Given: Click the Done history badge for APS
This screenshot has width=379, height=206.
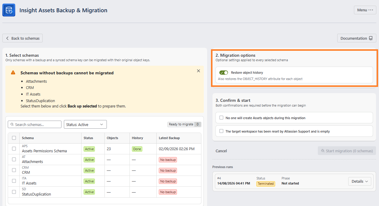Looking at the screenshot, I should pyautogui.click(x=137, y=149).
